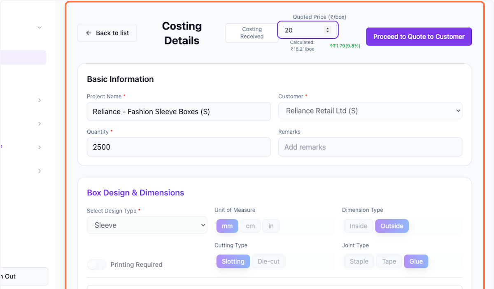
Task: Select mm as unit of measure
Action: [x=227, y=226]
